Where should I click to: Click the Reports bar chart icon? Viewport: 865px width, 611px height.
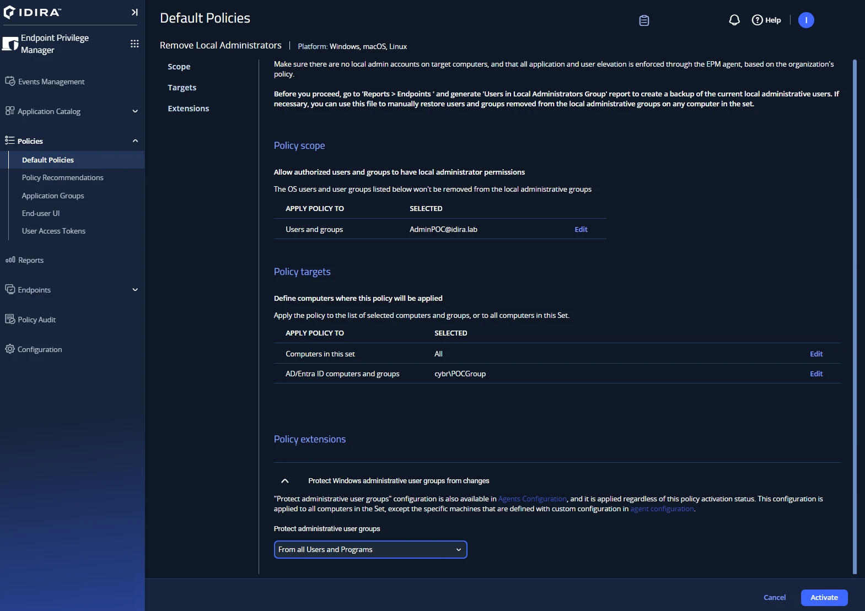tap(10, 260)
